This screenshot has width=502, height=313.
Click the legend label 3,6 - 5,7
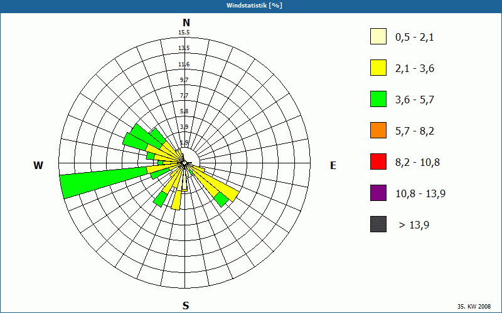(x=415, y=100)
